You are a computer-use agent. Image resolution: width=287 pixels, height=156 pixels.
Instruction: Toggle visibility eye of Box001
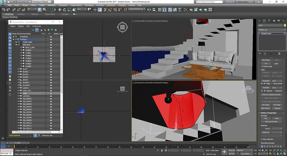coord(18,72)
